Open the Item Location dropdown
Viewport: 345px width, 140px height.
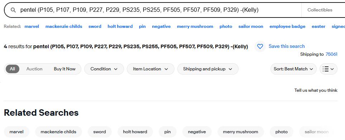(150, 69)
